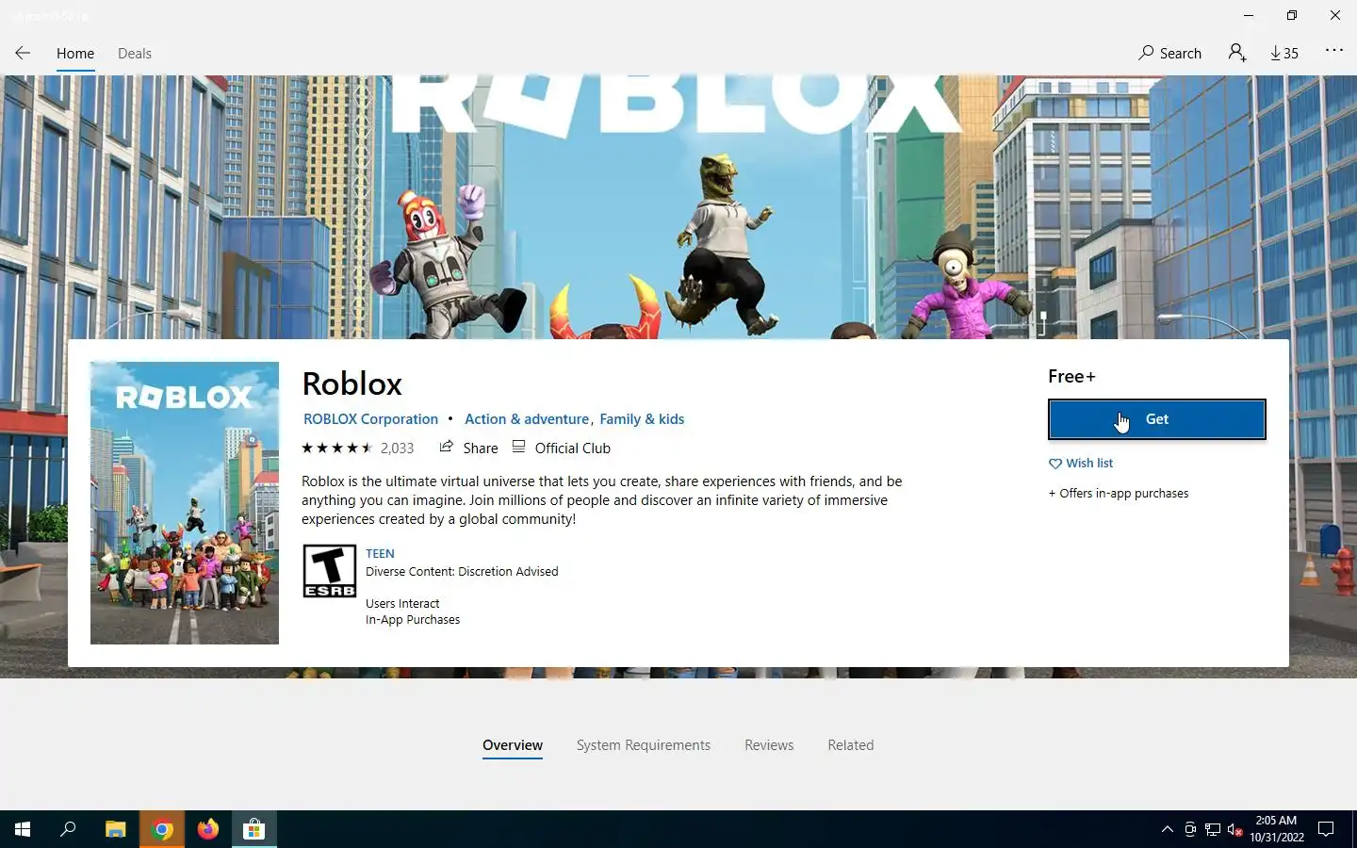Image resolution: width=1357 pixels, height=848 pixels.
Task: Open the Action Center notifications icon
Action: click(x=1326, y=829)
